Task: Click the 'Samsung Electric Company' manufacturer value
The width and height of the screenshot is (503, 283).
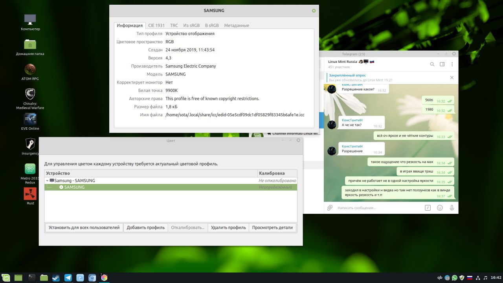Action: tap(191, 66)
